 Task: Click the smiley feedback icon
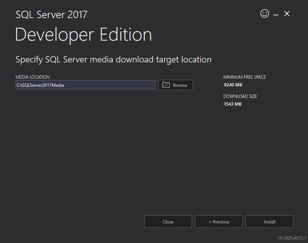(264, 13)
